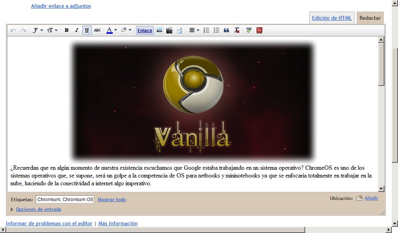Click the undo arrow icon

point(13,30)
